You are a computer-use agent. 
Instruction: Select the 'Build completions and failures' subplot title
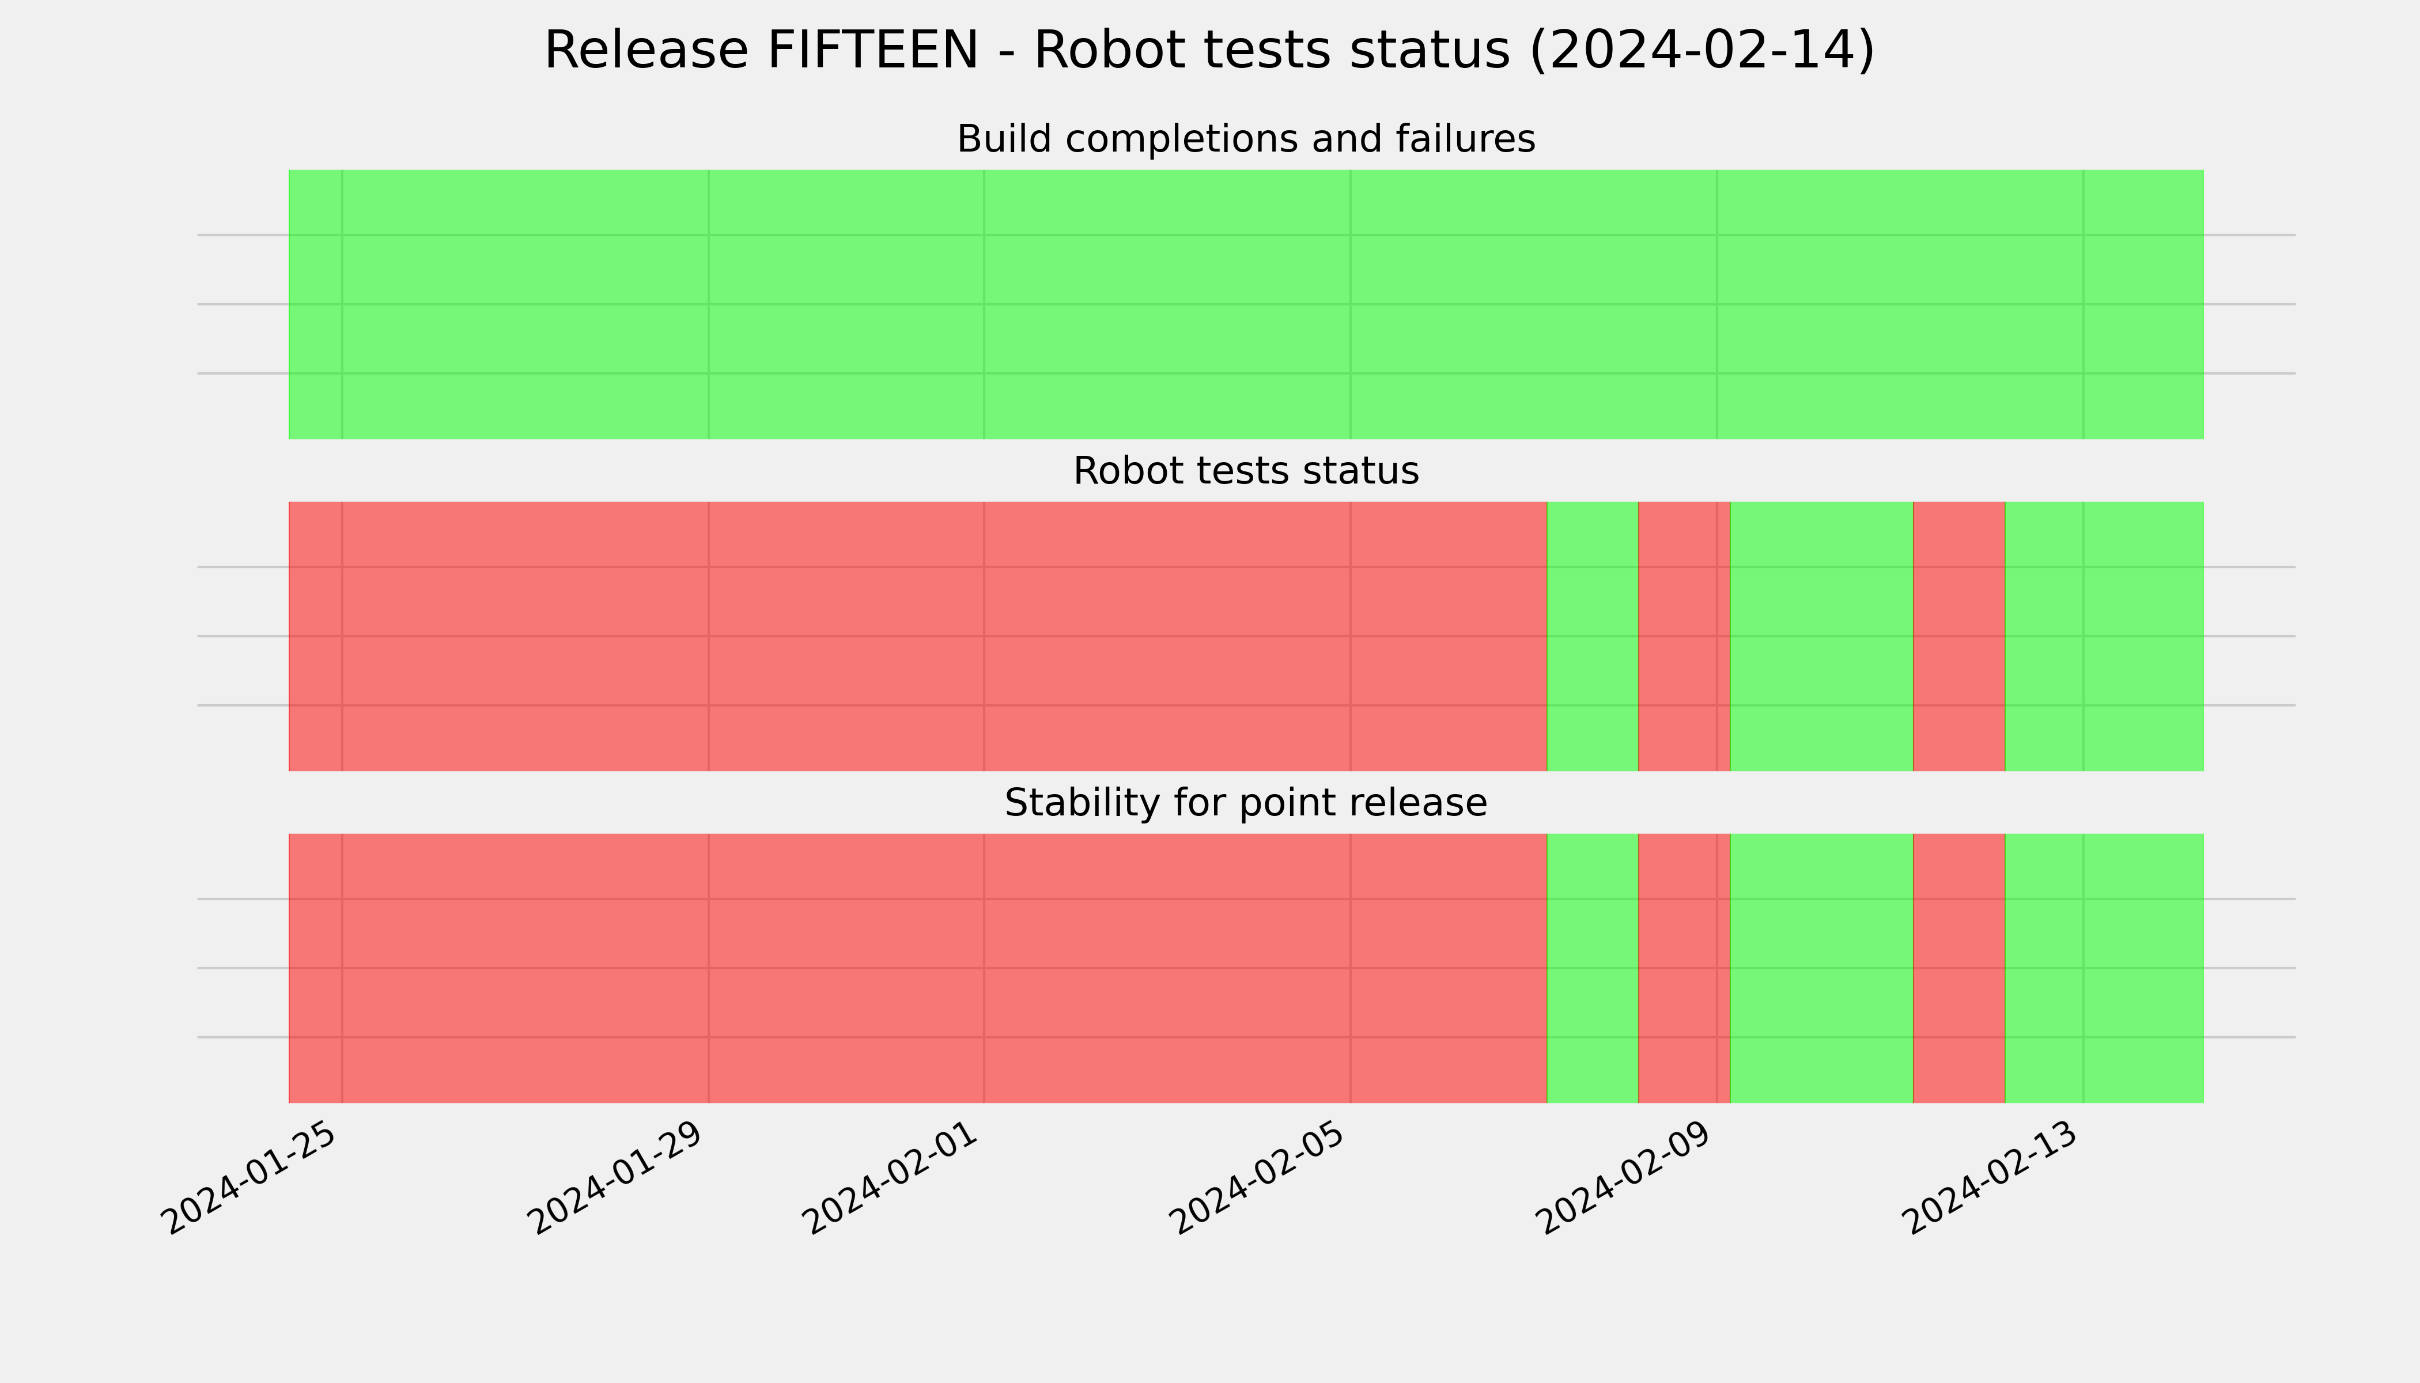click(1246, 139)
